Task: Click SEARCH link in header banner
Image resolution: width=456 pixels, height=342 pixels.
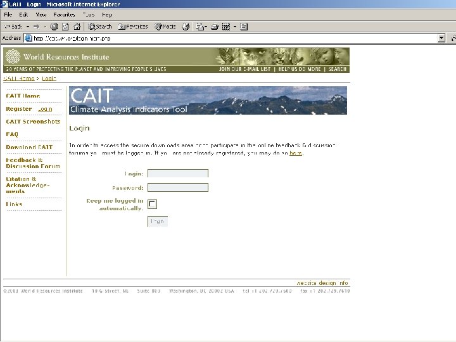Action: pos(338,69)
